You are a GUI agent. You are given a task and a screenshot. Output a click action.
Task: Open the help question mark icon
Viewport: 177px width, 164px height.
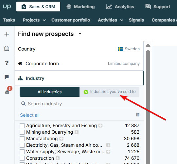click(x=7, y=63)
